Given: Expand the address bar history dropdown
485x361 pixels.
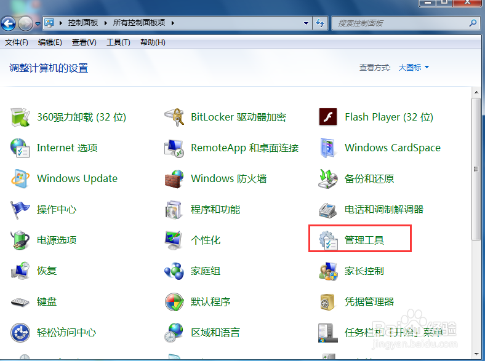Looking at the screenshot, I should click(x=306, y=23).
